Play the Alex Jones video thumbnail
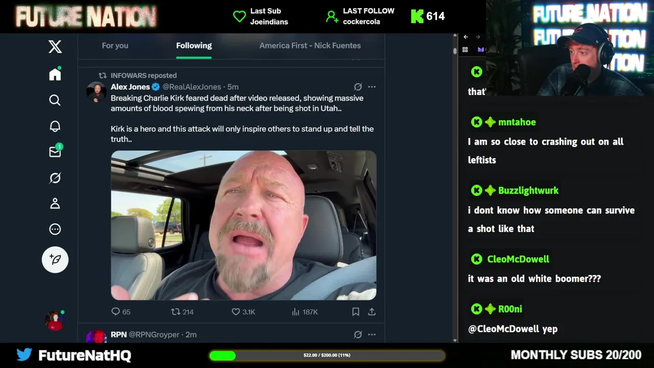 [x=244, y=225]
